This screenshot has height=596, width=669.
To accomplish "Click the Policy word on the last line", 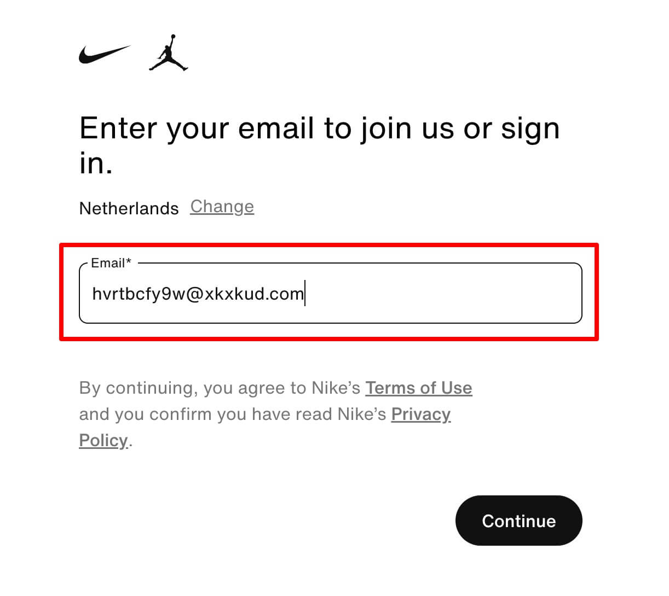I will (103, 440).
